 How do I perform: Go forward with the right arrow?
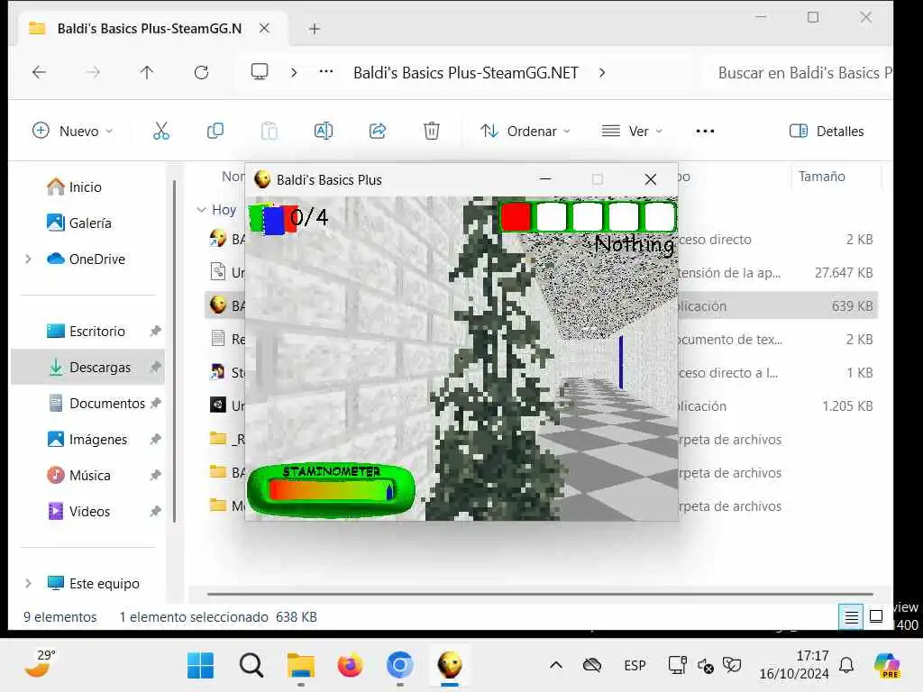[93, 72]
